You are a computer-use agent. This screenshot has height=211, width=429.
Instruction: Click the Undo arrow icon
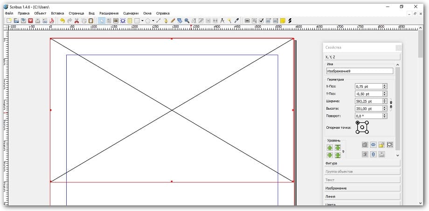(62, 21)
